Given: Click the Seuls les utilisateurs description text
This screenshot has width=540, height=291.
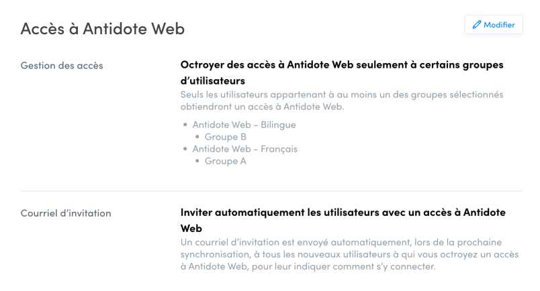Looking at the screenshot, I should point(342,101).
